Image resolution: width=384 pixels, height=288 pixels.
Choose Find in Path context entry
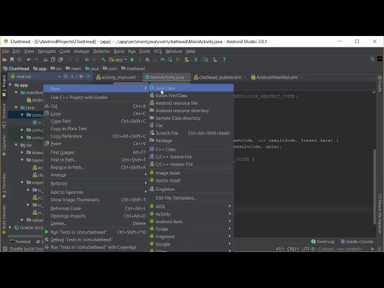coord(96,160)
